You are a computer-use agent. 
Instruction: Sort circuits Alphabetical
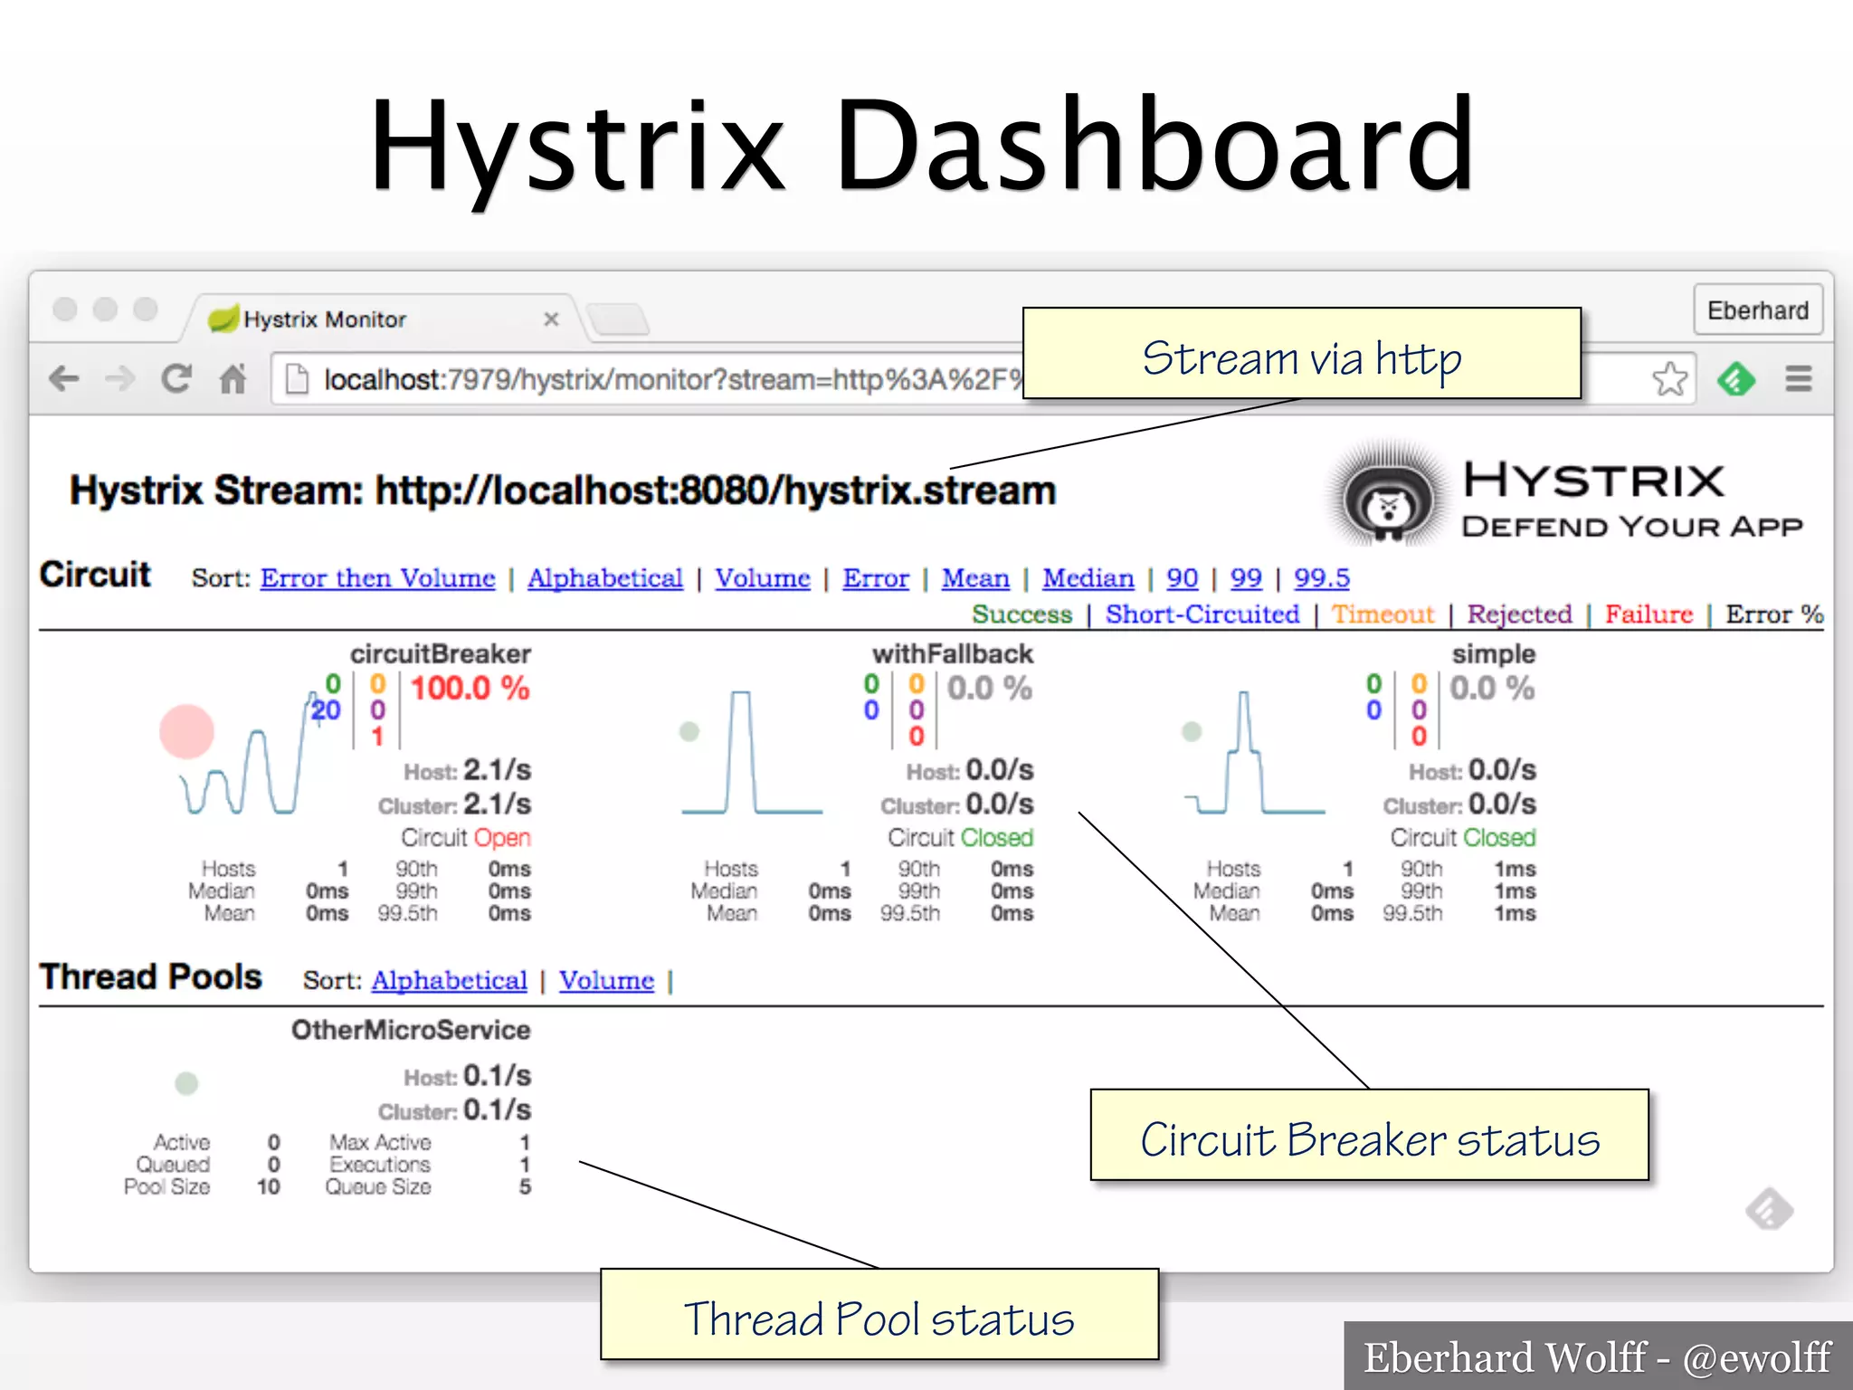click(x=605, y=578)
